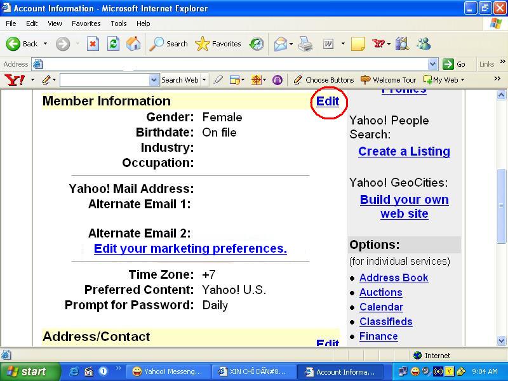Click the red Yahoo Y! toolbar icon
The height and width of the screenshot is (381, 508).
pos(378,44)
